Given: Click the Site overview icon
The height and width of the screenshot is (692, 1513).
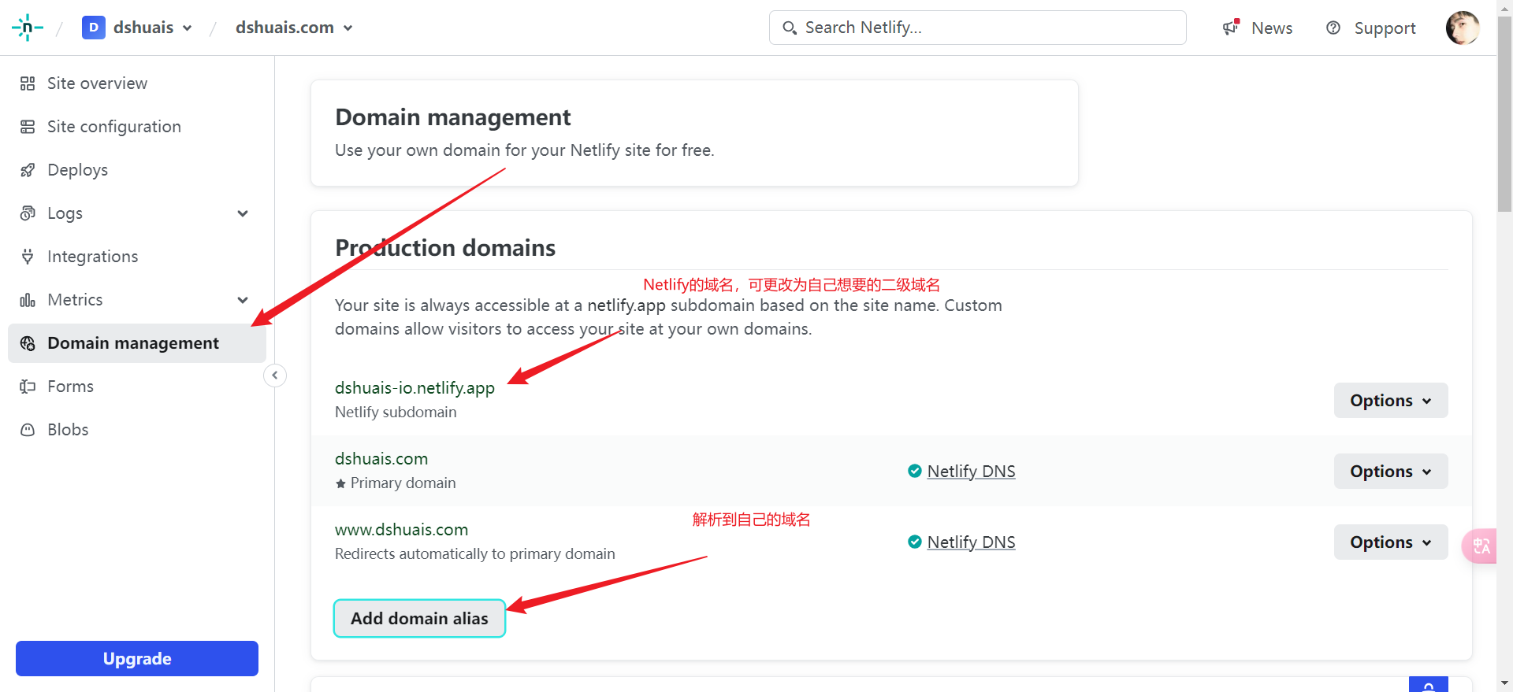Looking at the screenshot, I should (x=28, y=83).
